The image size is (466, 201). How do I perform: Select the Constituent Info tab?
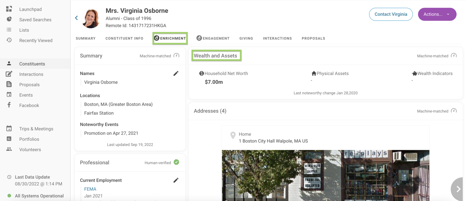[124, 38]
